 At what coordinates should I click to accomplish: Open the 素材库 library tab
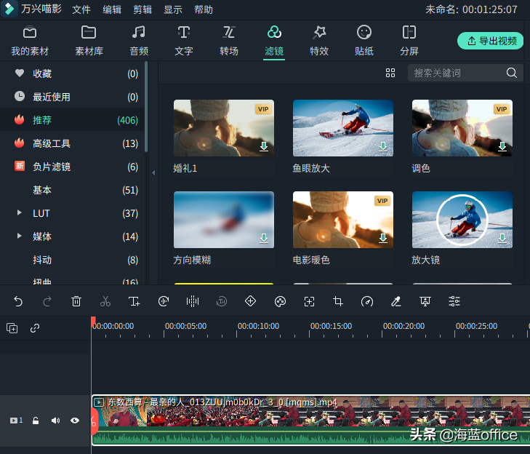(89, 41)
